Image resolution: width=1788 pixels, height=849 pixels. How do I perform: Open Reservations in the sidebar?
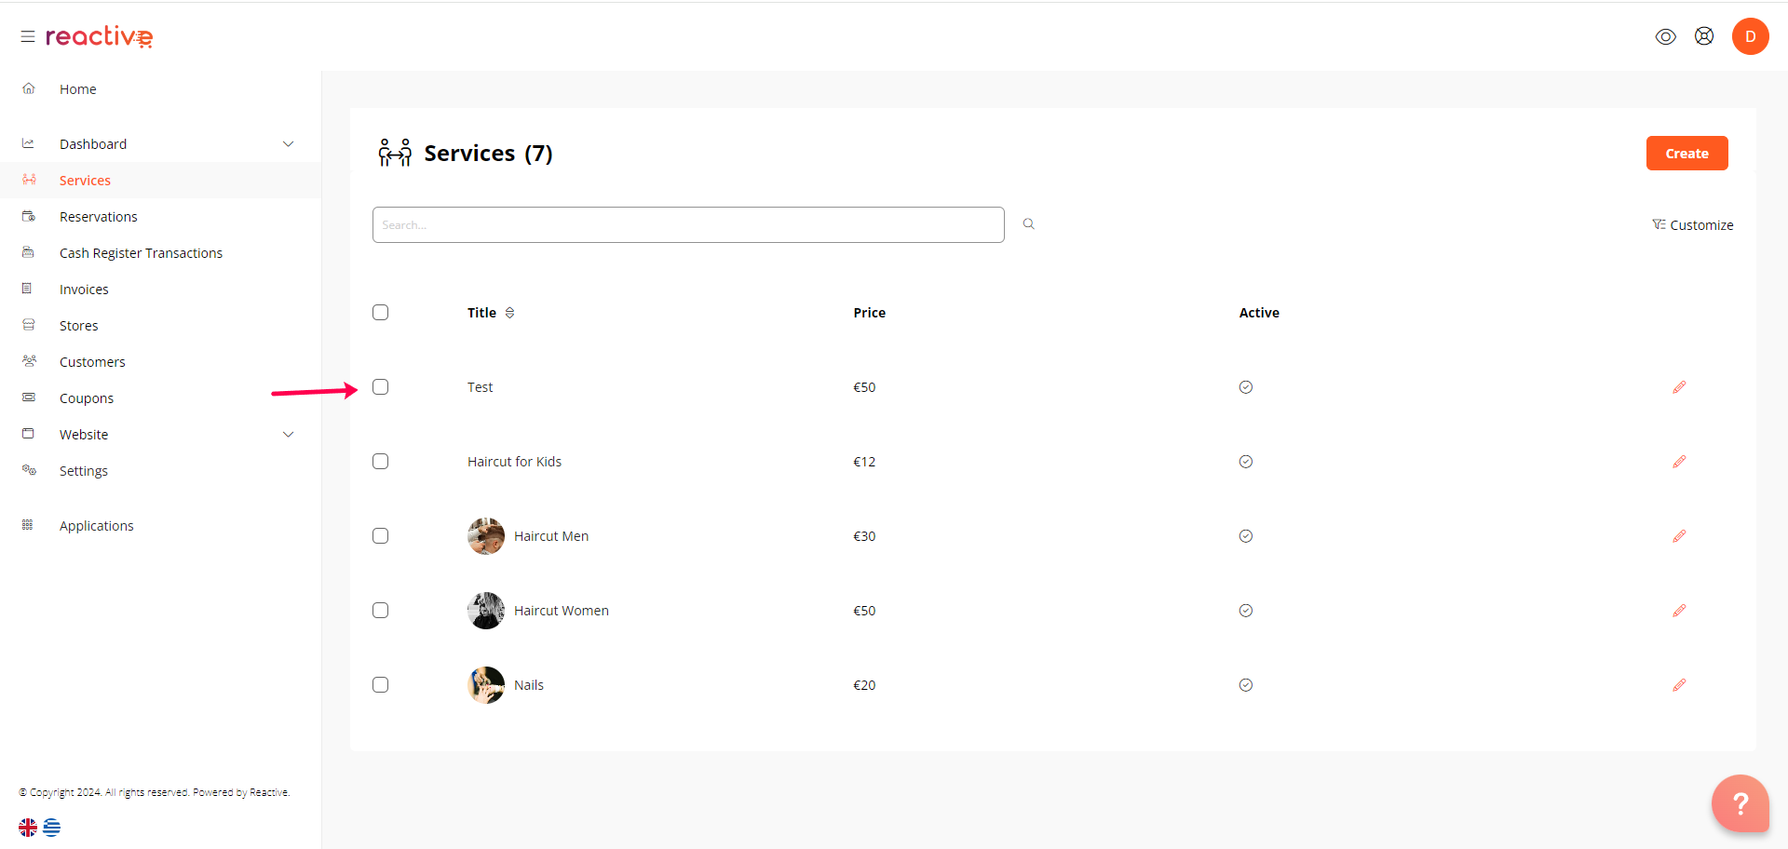pos(98,217)
